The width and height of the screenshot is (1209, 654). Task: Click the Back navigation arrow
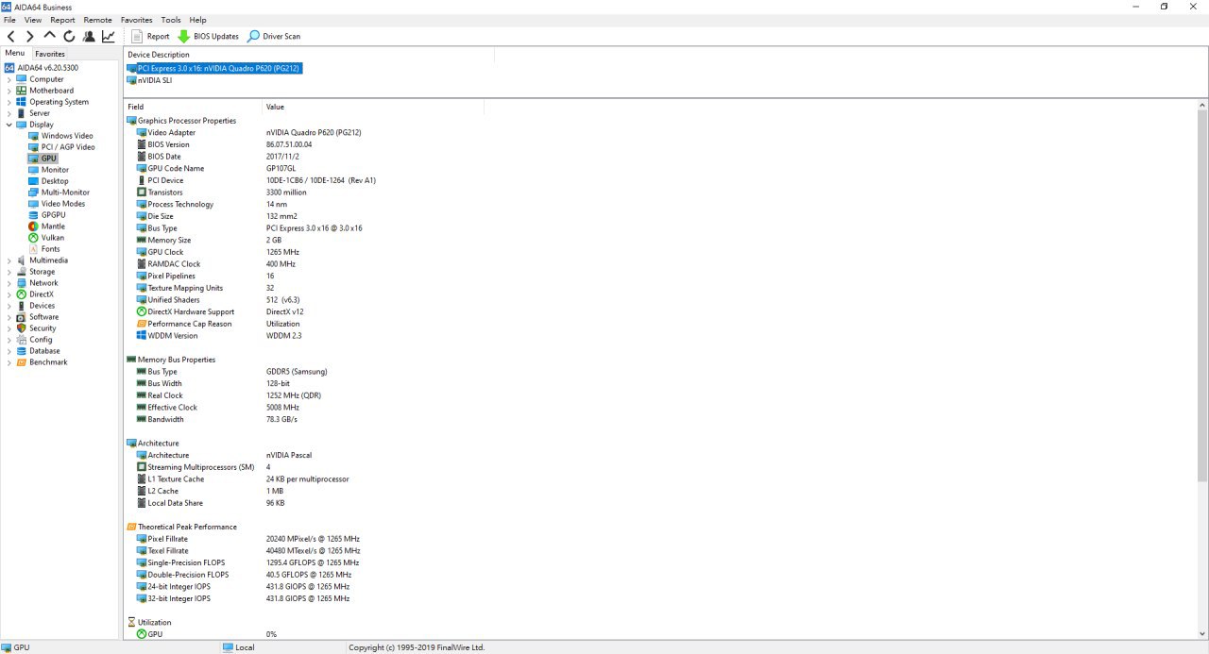11,37
